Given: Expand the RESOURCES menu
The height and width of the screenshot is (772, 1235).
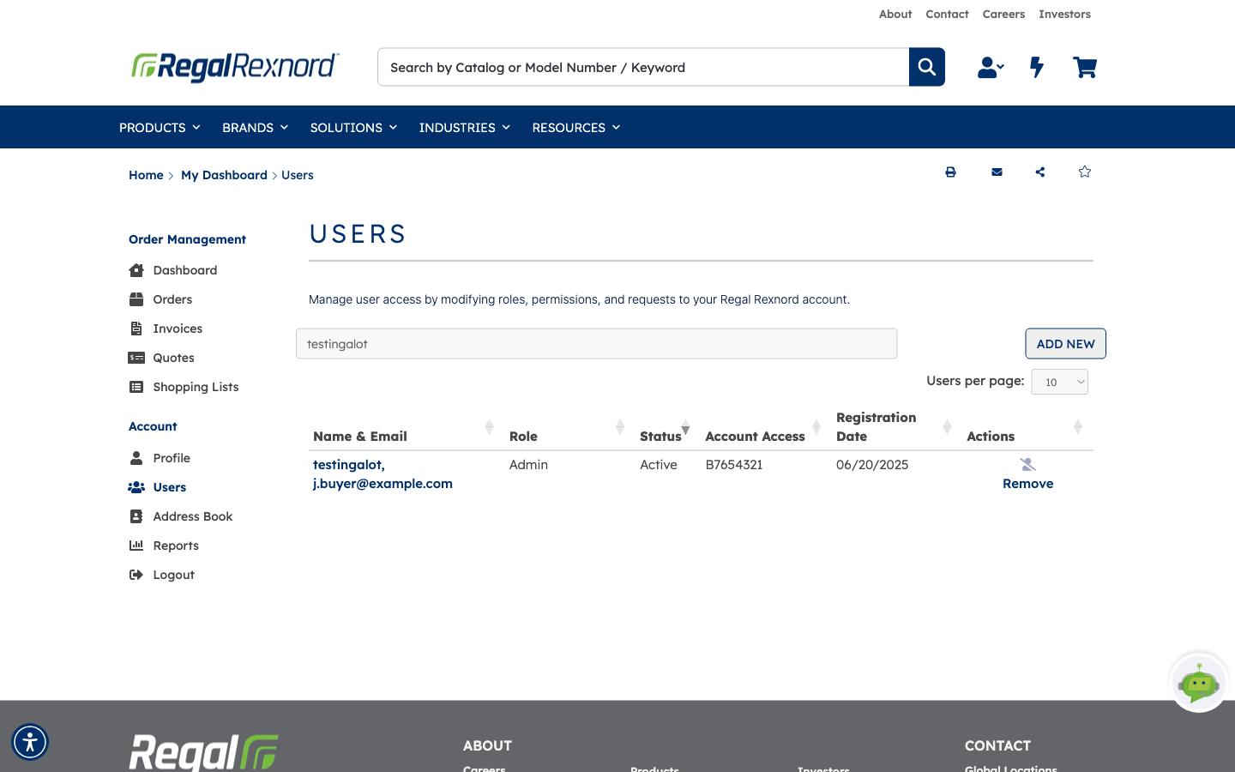Looking at the screenshot, I should tap(575, 127).
